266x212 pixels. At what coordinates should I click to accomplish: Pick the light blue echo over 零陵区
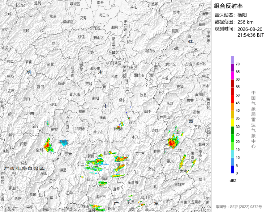pos(64,143)
